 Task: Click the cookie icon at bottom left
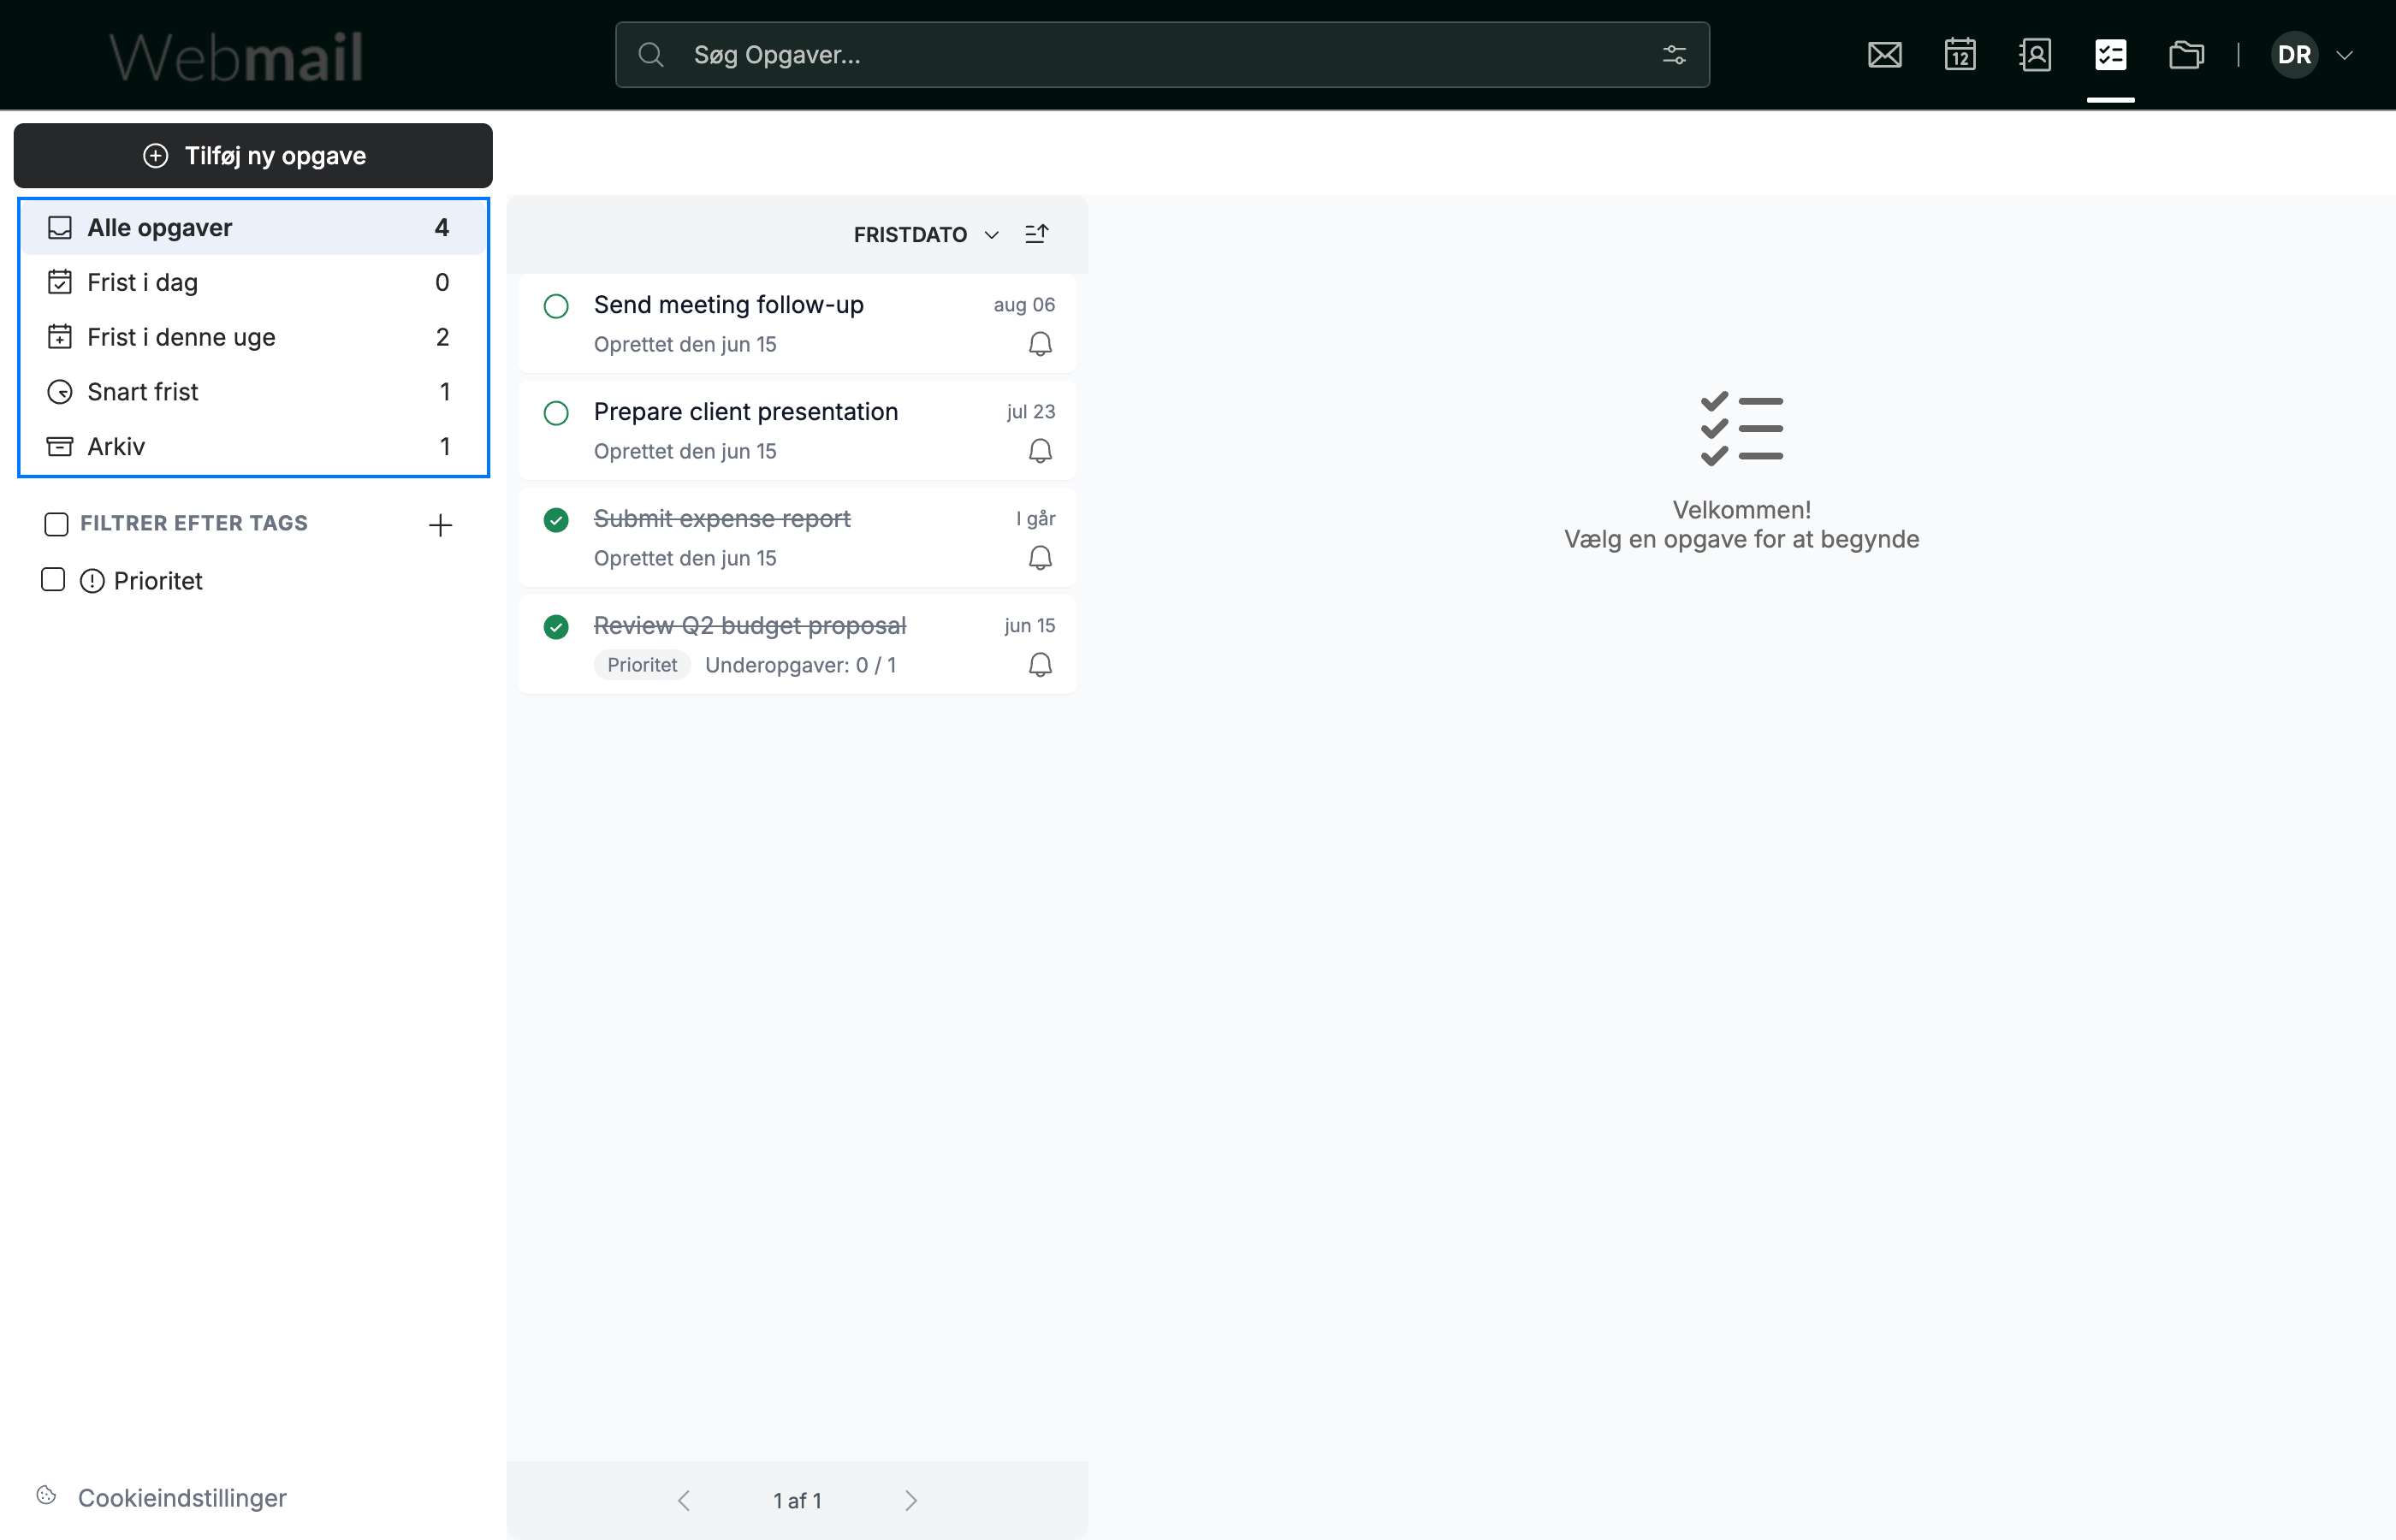(x=46, y=1495)
